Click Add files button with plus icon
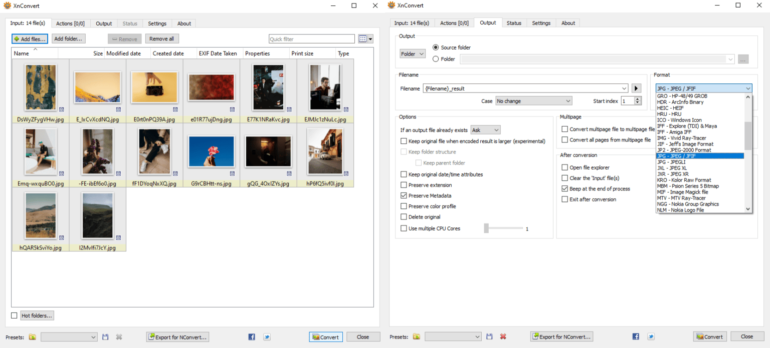 30,39
